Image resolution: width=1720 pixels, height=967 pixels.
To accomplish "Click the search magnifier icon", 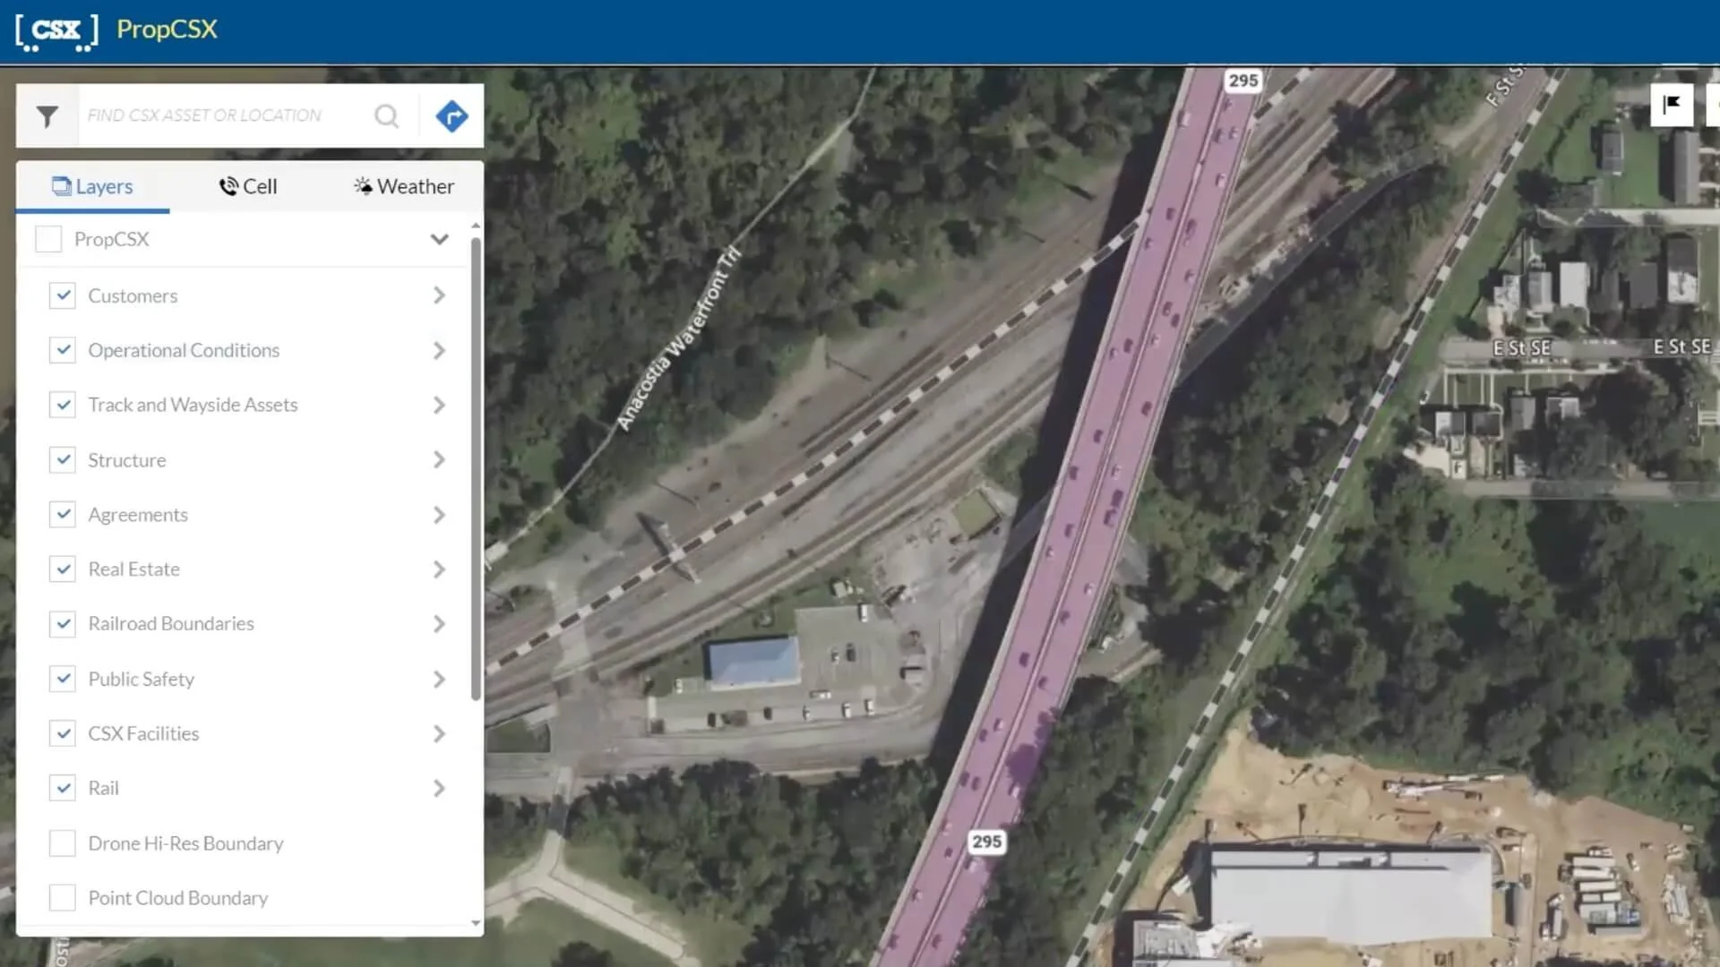I will click(x=387, y=116).
